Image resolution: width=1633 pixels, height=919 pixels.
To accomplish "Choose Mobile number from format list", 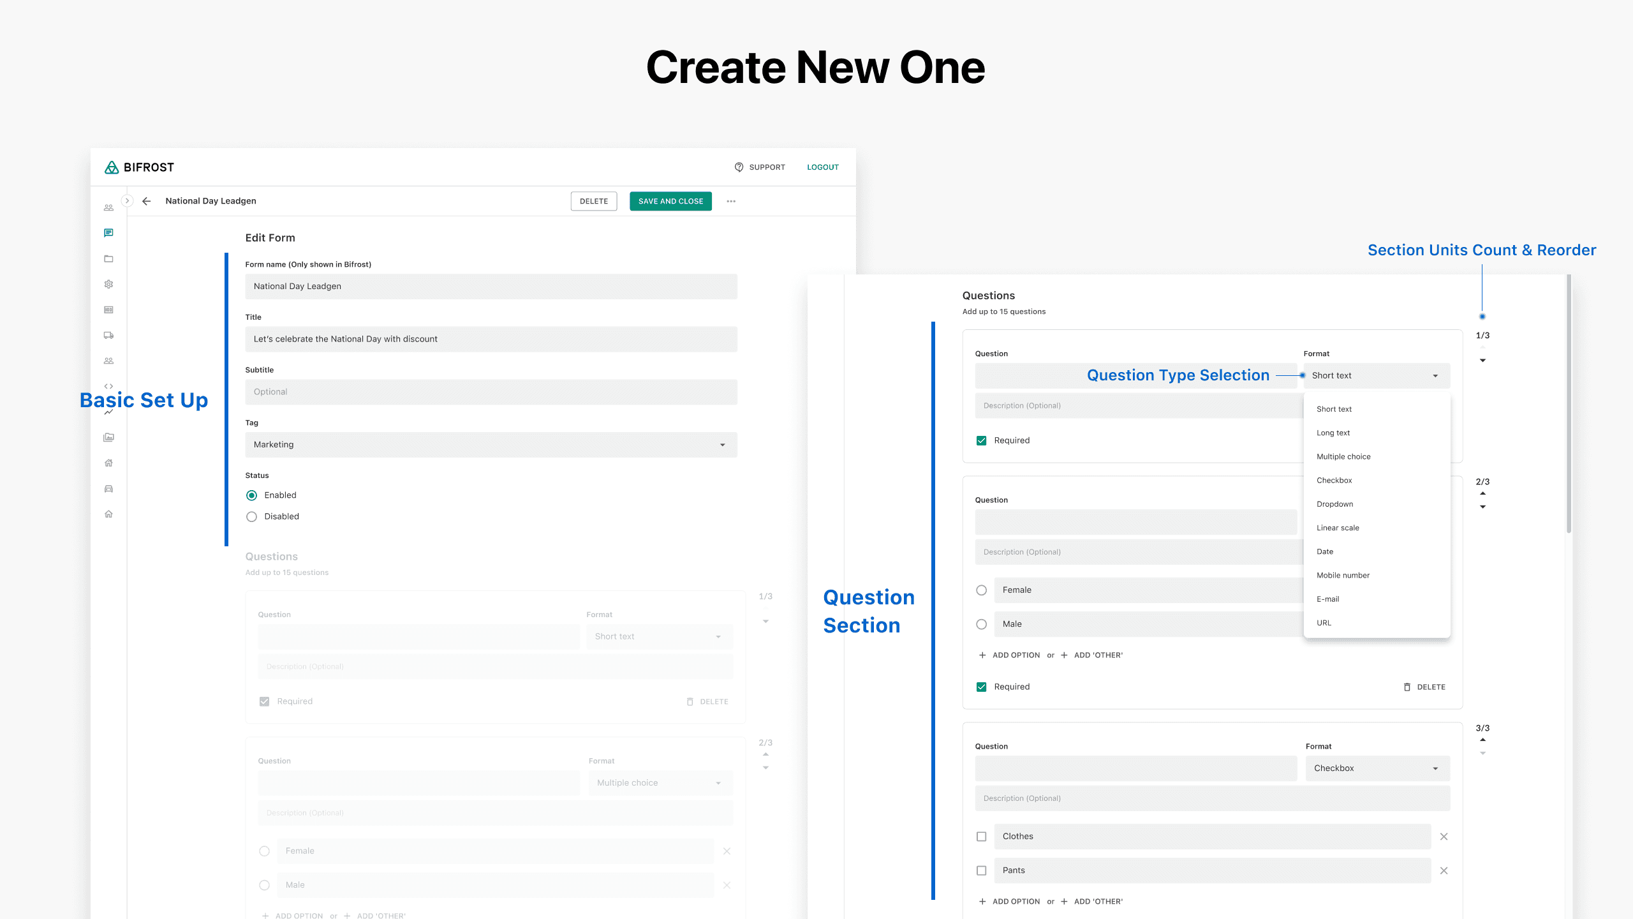I will coord(1343,575).
